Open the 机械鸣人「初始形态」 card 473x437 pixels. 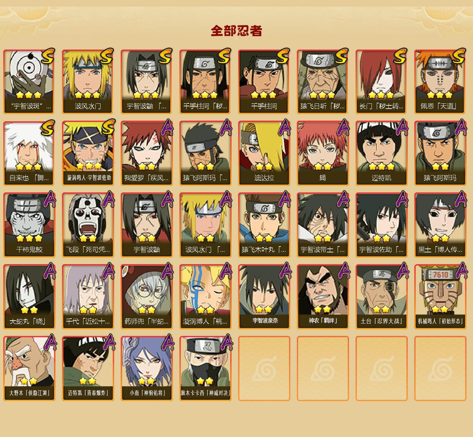click(x=440, y=297)
